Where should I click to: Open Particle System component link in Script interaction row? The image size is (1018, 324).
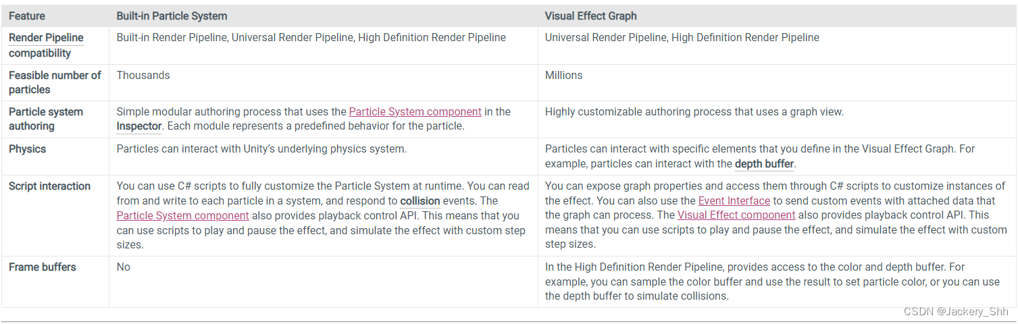pos(182,216)
